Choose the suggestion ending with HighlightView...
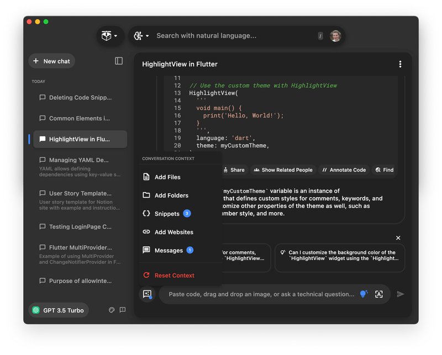The height and width of the screenshot is (355, 442). tap(246, 258)
